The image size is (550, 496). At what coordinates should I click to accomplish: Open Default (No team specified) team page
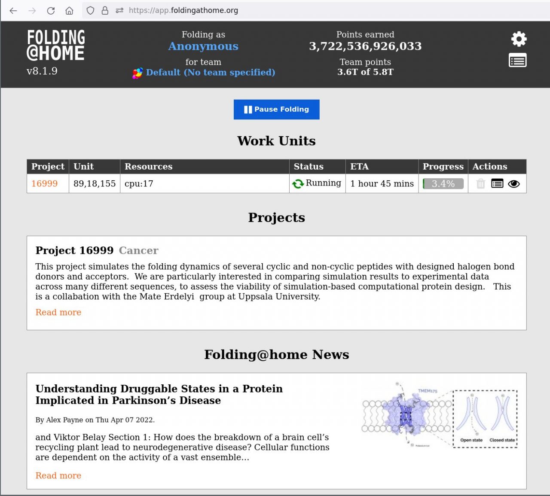point(211,73)
